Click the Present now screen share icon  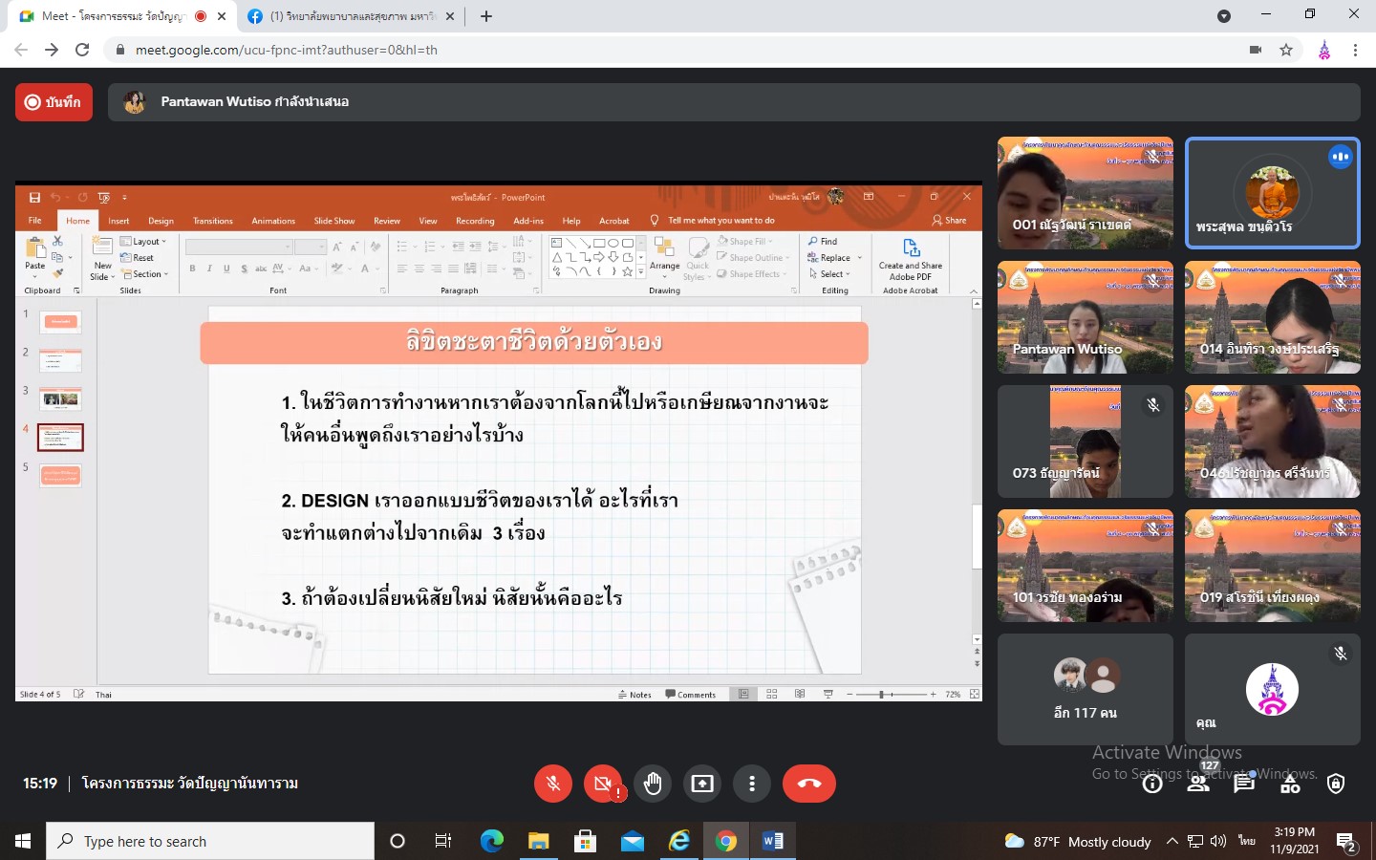pyautogui.click(x=702, y=784)
